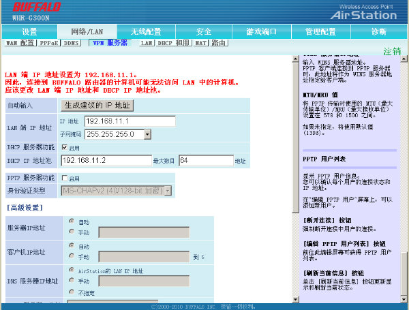This screenshot has width=409, height=310.
Task: Click help panel scrollbar down arrow
Action: pos(404,299)
